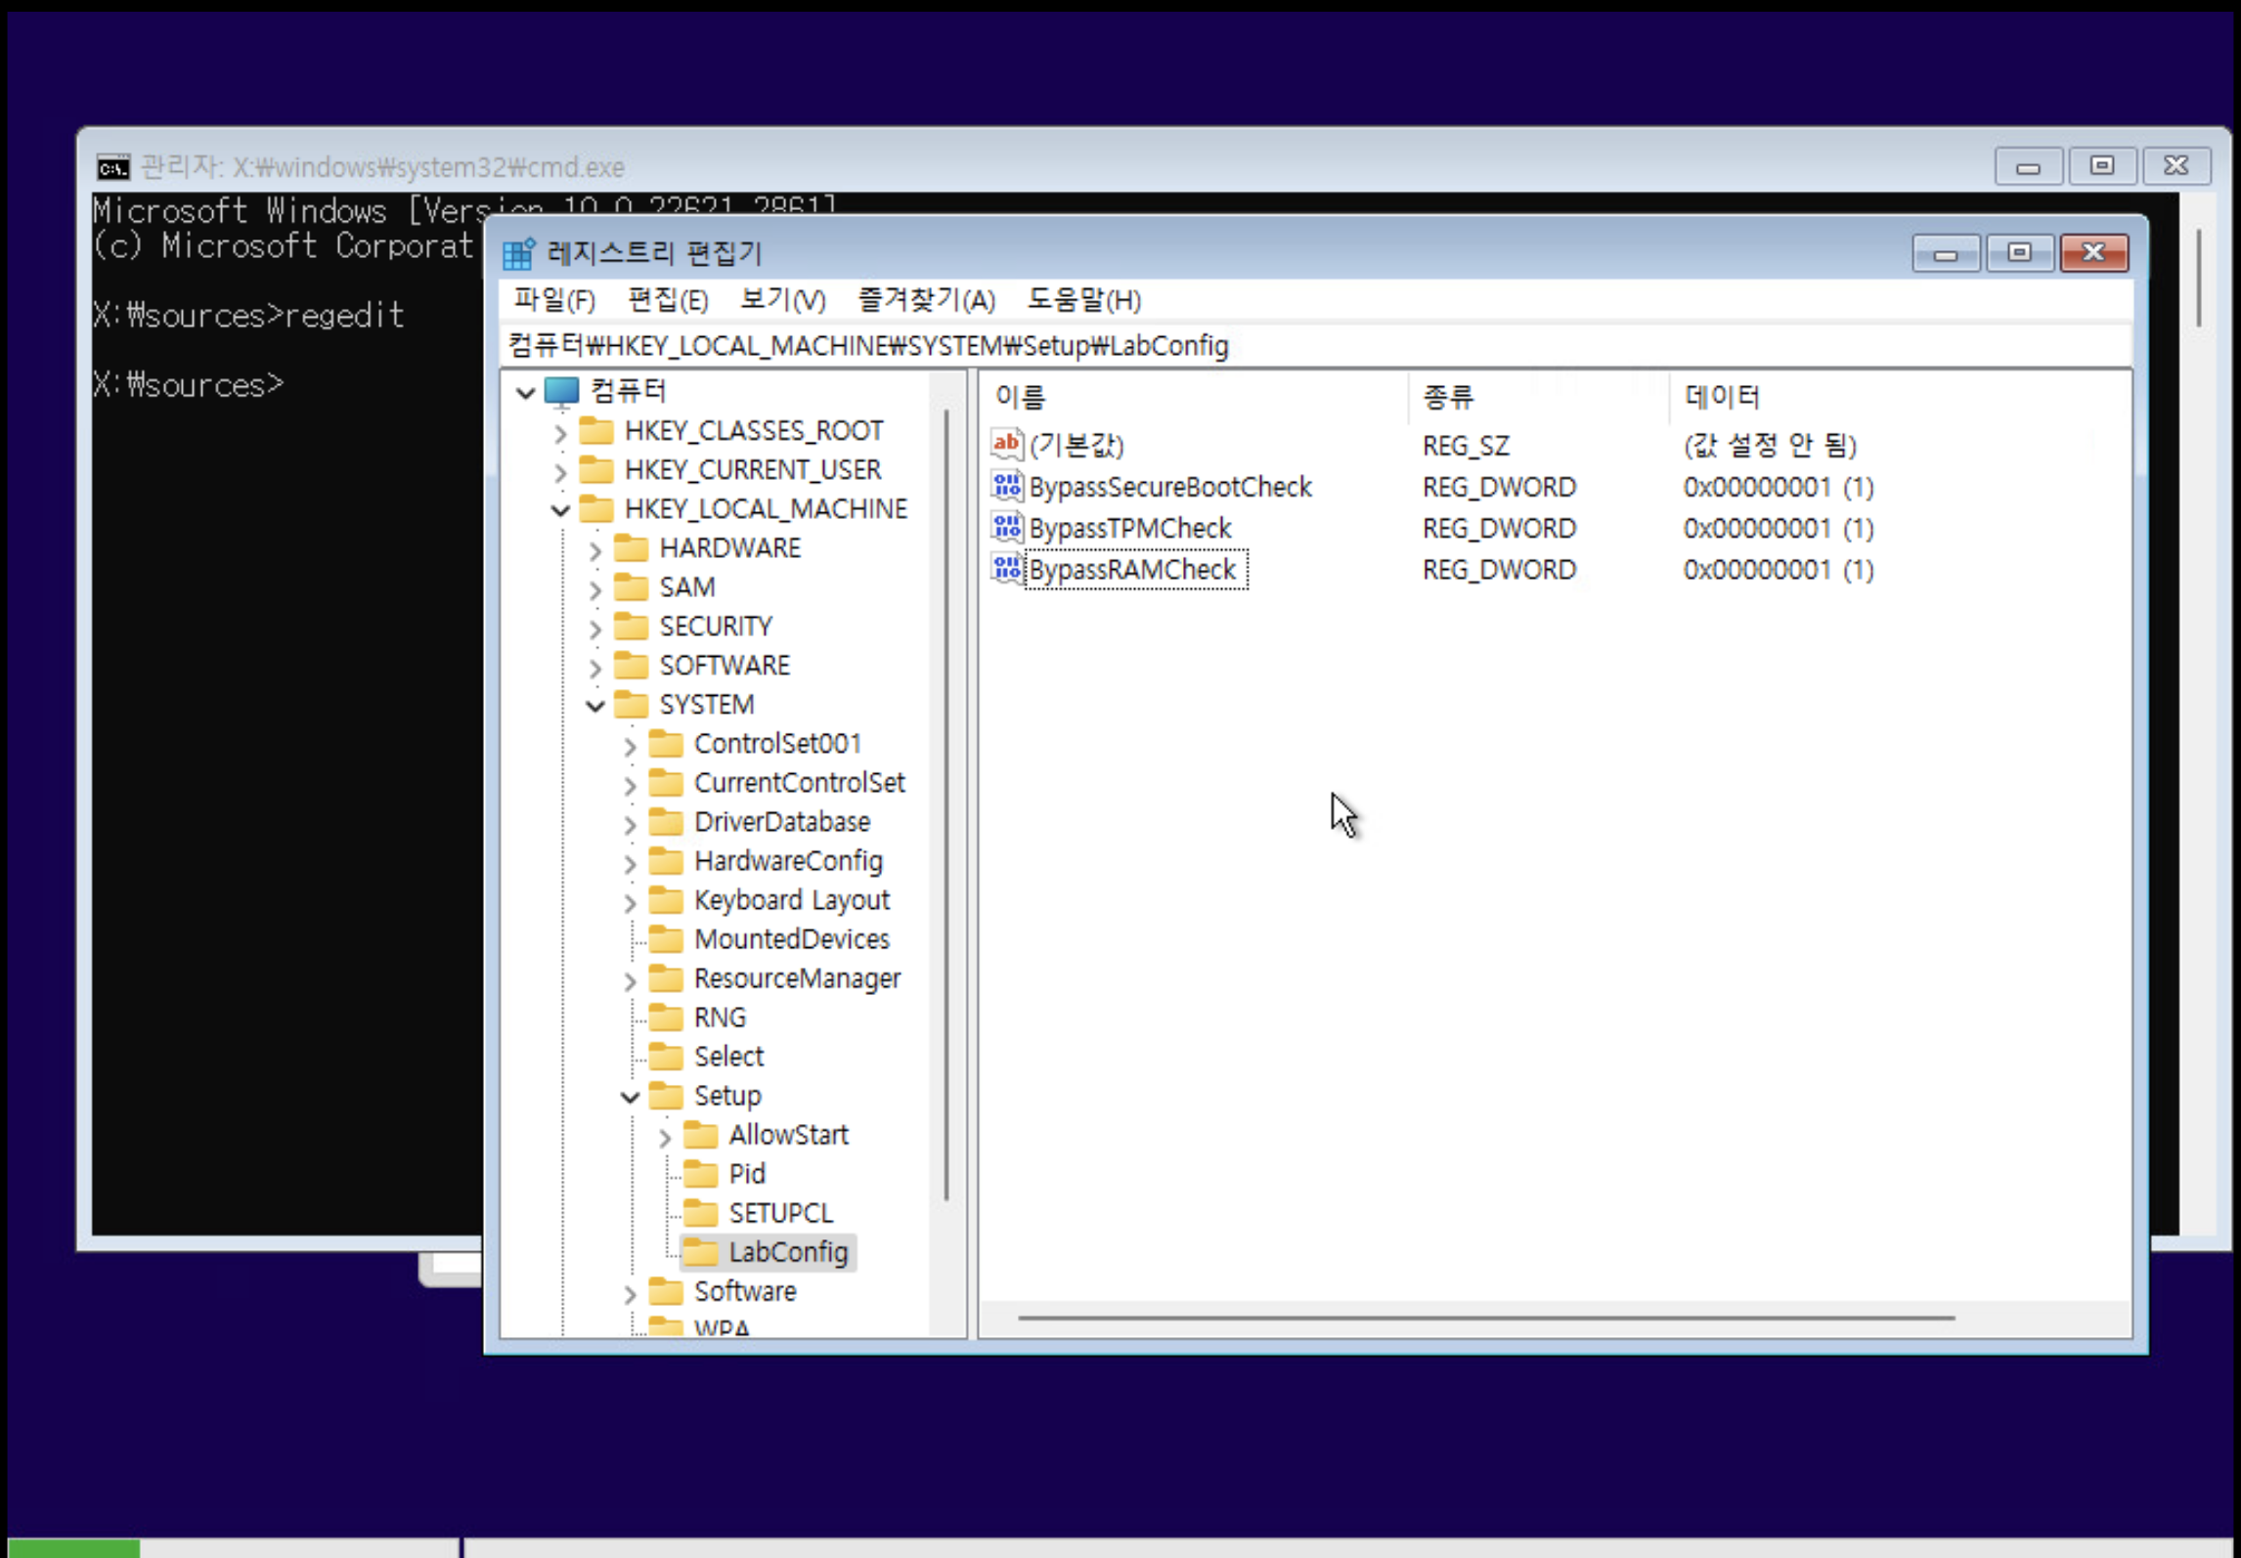Click the default (기본값) string value icon
2241x1558 pixels.
point(1006,445)
